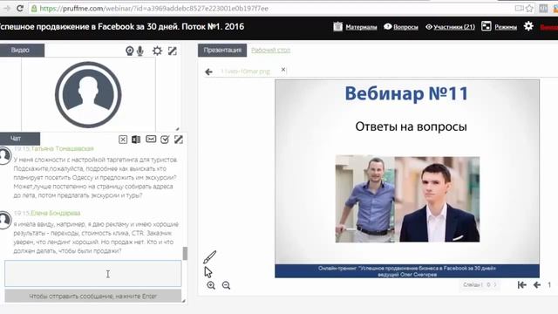This screenshot has height=314, width=558.
Task: Click the chat message input field
Action: [x=93, y=273]
